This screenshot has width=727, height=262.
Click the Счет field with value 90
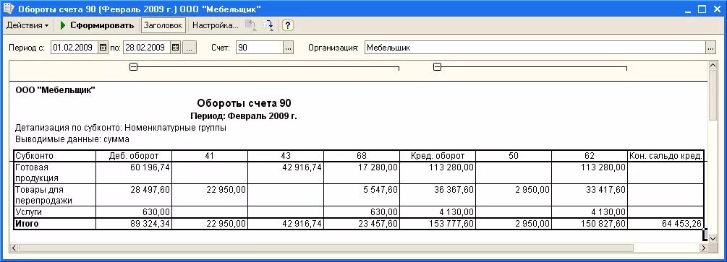259,48
